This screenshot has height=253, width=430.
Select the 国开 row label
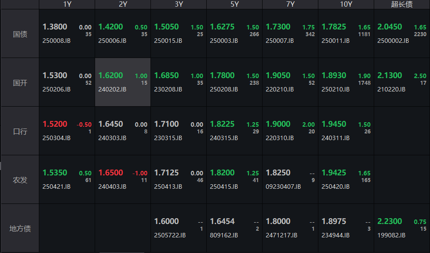[20, 83]
